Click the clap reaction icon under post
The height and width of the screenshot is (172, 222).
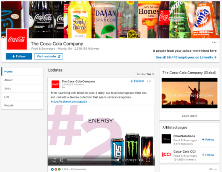[59, 169]
